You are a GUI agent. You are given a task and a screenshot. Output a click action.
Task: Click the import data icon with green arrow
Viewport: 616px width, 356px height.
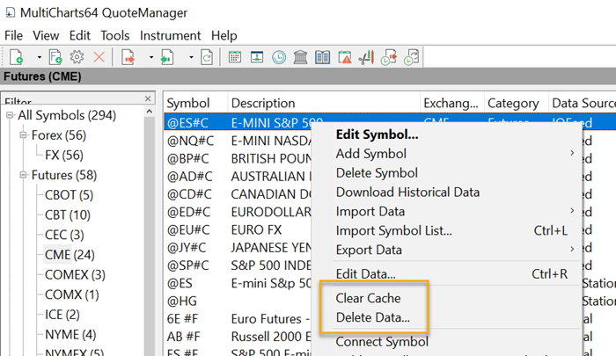click(167, 57)
